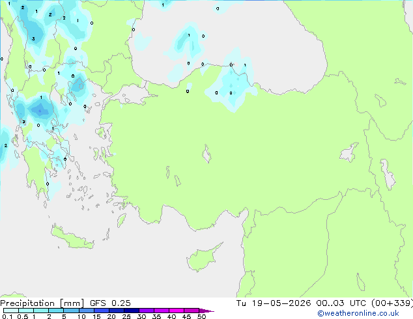Select the 5–10 mm legend color swatch
Screen dimensions: 413x319
tap(71, 311)
